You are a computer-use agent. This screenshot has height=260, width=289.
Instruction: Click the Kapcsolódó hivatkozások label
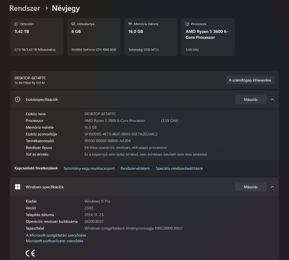click(36, 168)
